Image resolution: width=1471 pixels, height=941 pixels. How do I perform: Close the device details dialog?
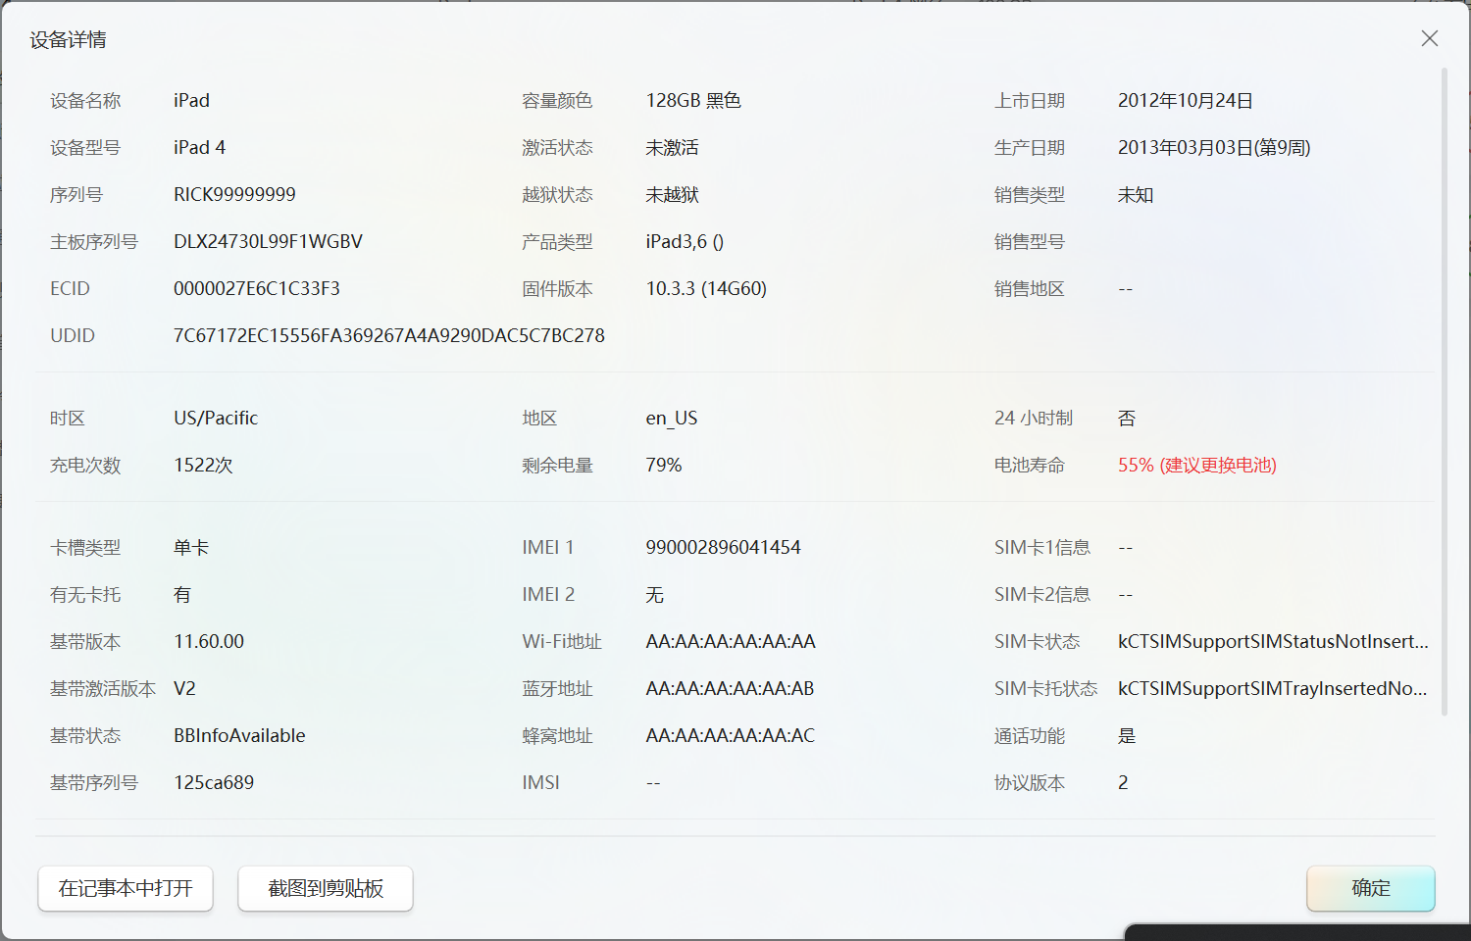pos(1429,38)
